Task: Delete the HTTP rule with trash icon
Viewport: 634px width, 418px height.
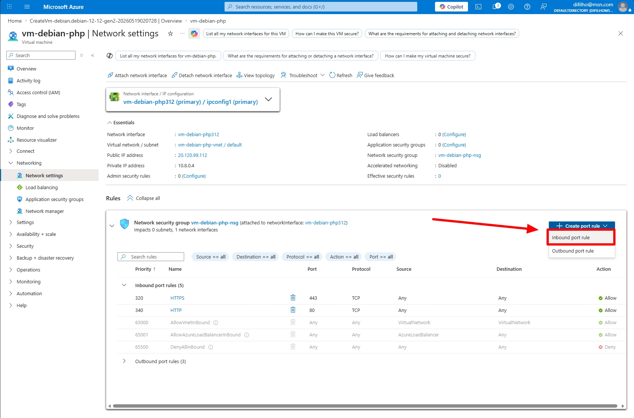Action: pos(293,310)
